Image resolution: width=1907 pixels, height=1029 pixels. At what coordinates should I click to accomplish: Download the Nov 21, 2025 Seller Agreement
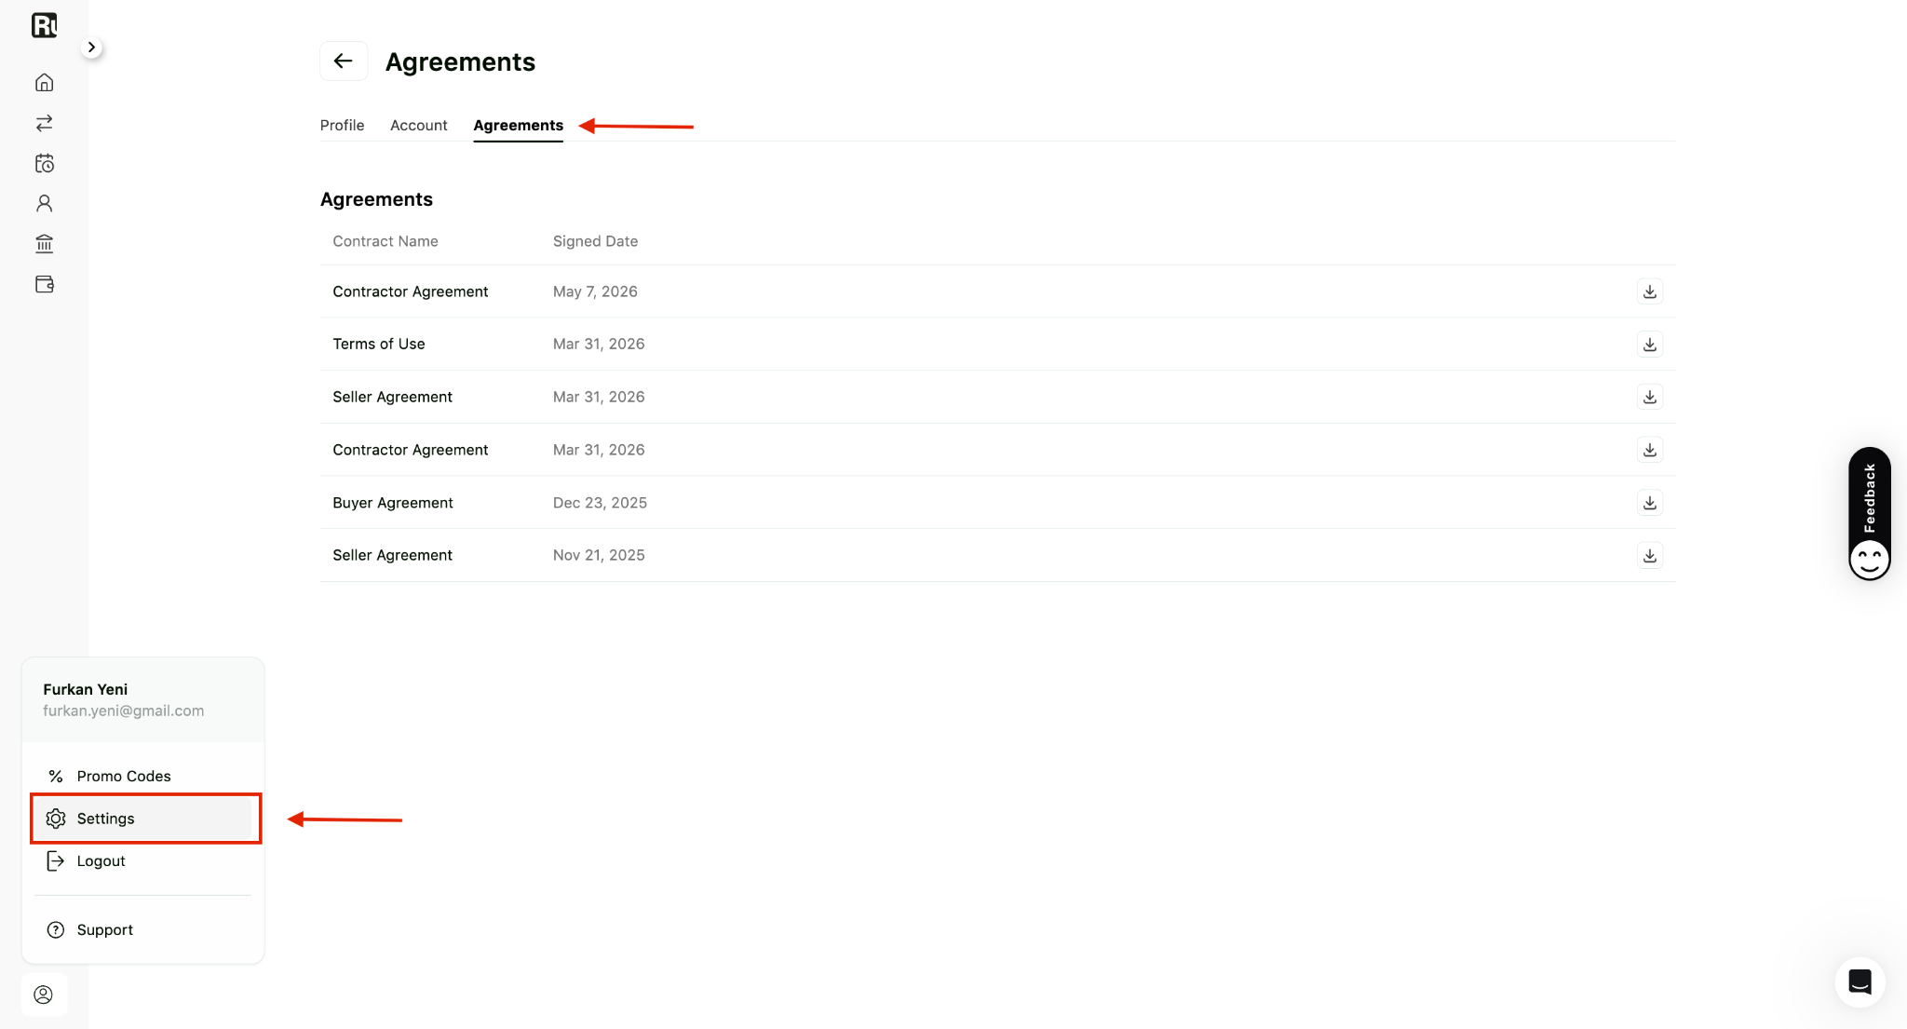[1649, 556]
